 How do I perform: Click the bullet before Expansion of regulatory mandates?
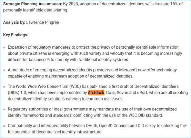click(x=4, y=47)
